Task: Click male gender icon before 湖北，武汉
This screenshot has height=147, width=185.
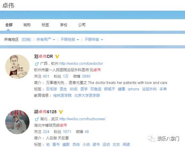Action: [x=37, y=119]
